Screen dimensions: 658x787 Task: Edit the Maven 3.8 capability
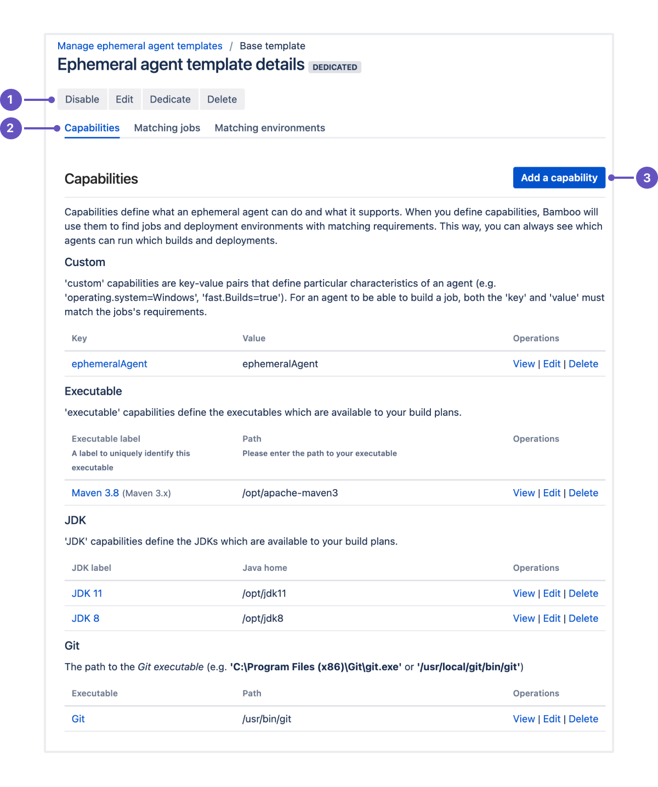pos(552,493)
